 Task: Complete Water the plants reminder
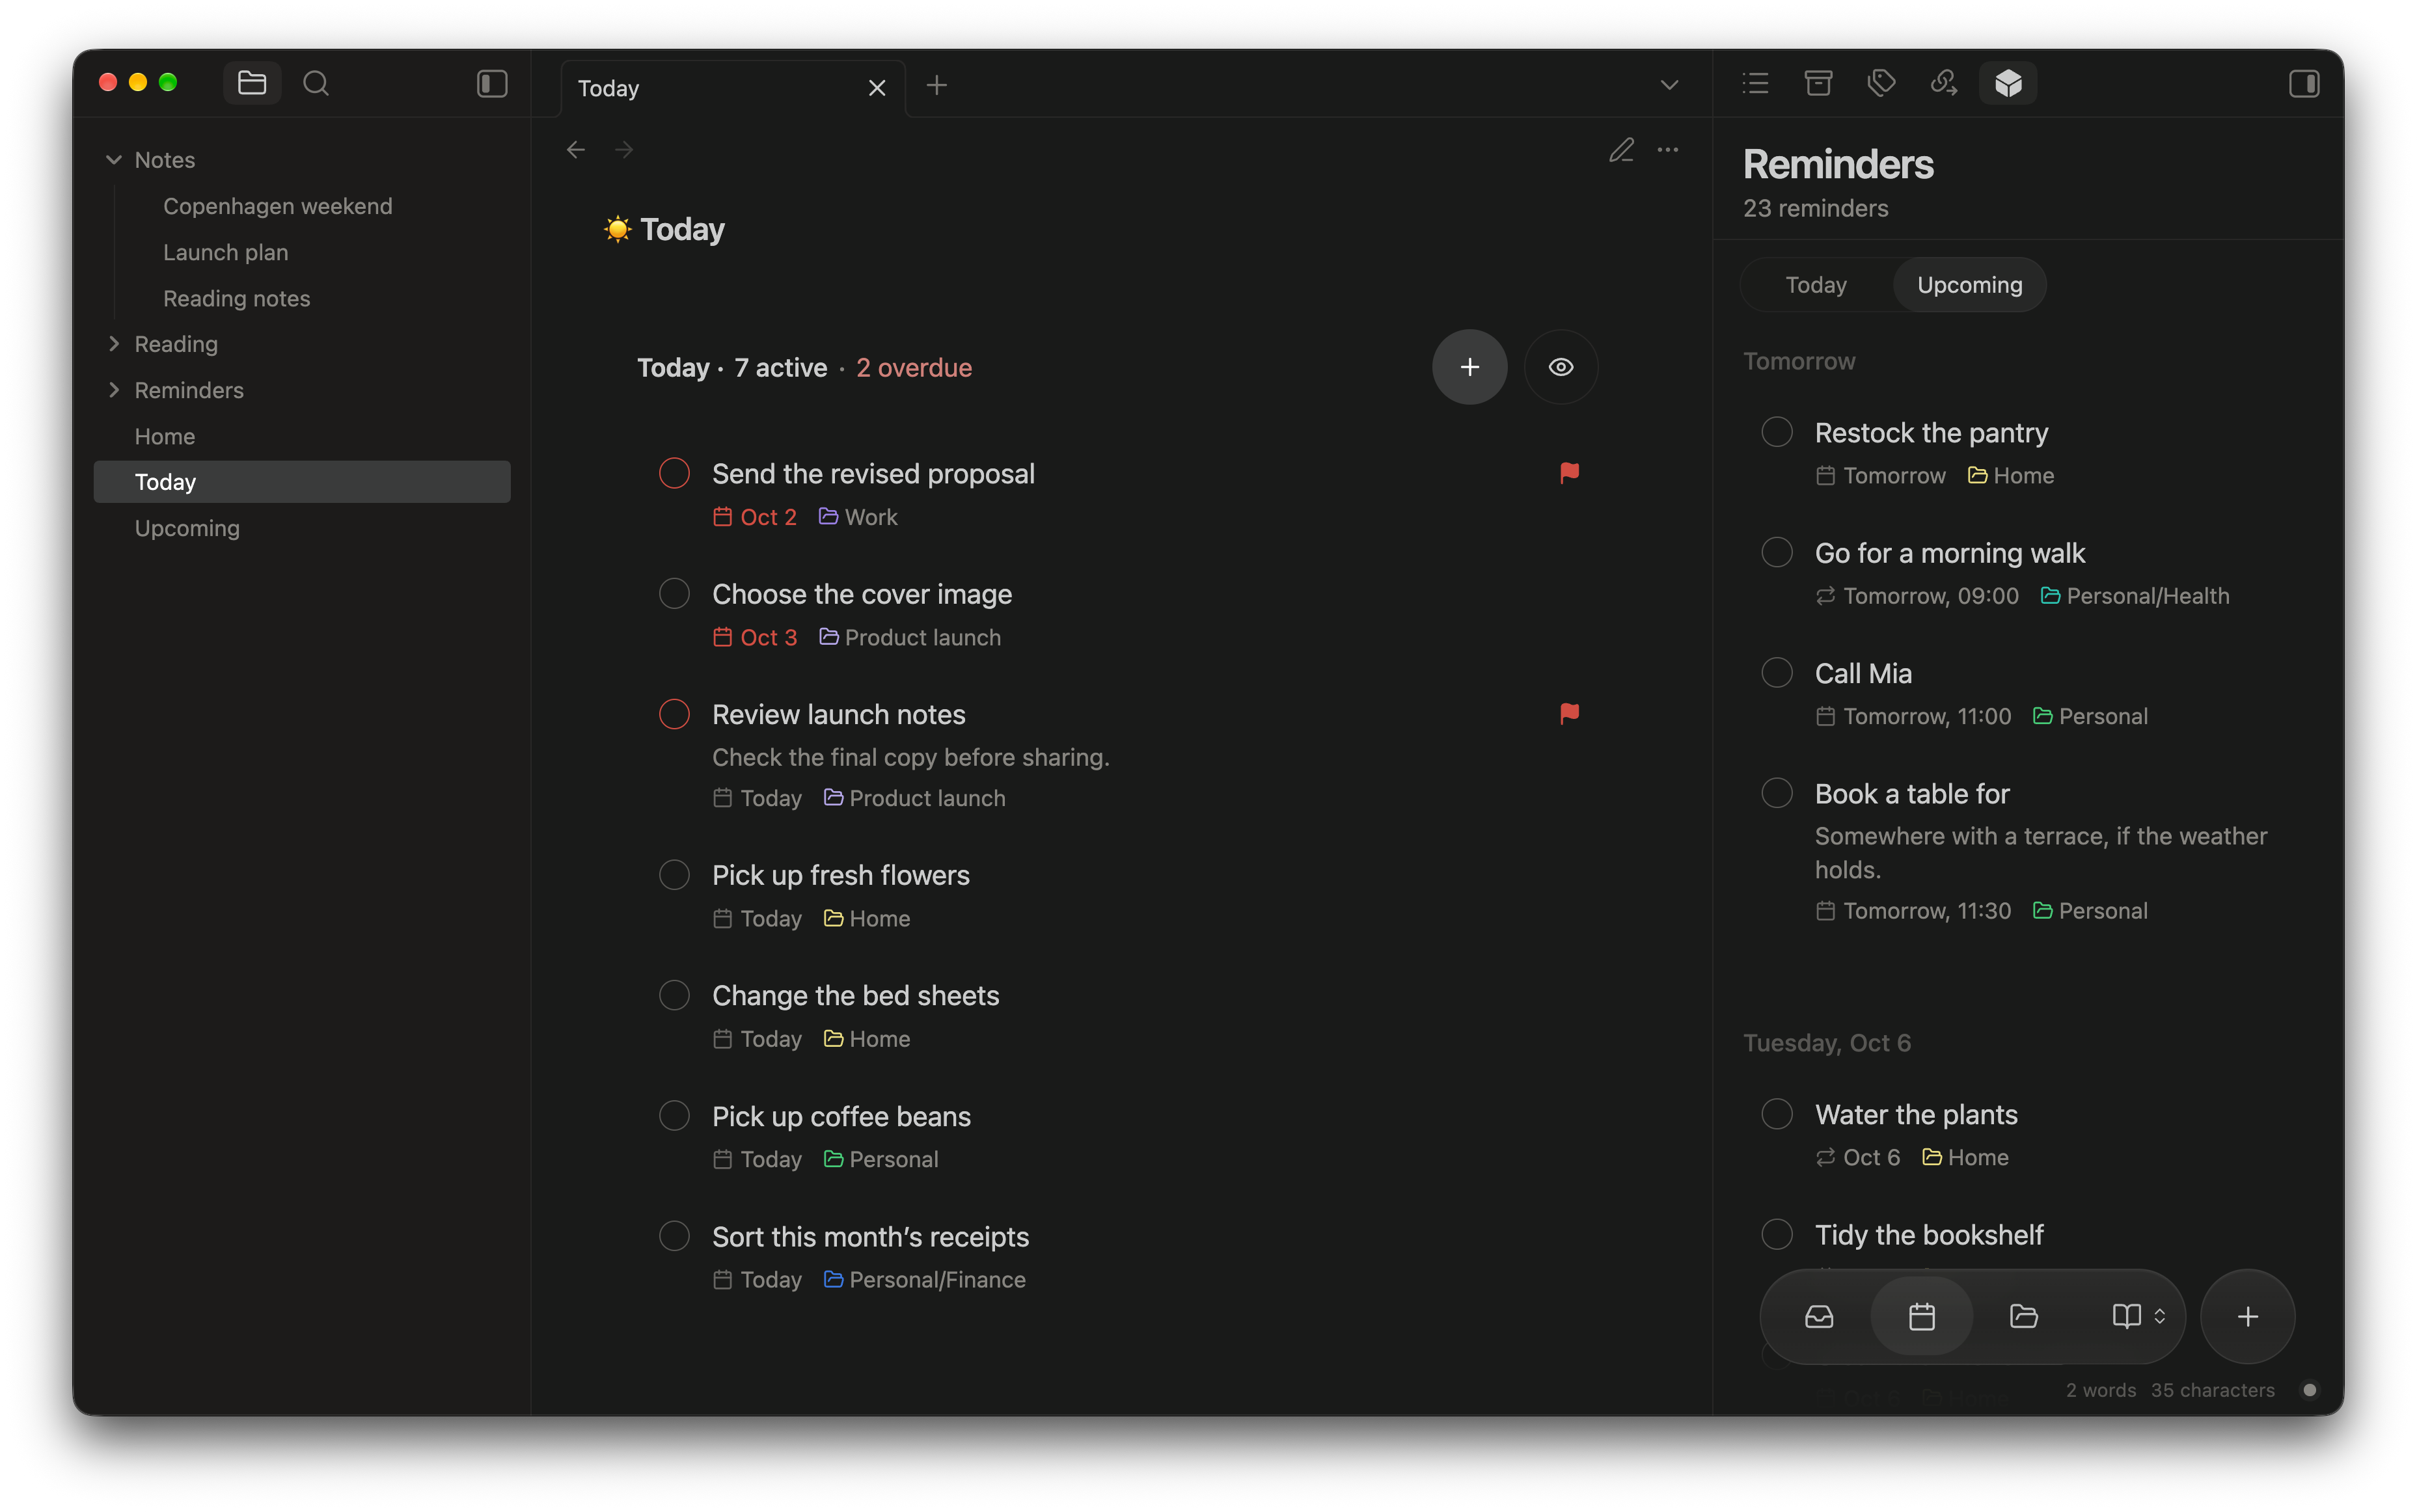click(x=1776, y=1114)
